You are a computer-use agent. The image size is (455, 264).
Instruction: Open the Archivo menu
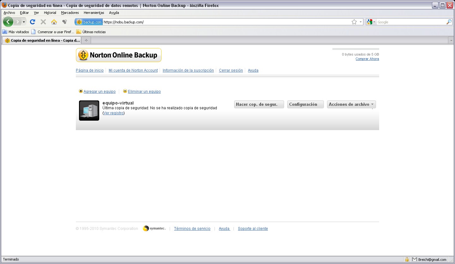click(x=9, y=13)
